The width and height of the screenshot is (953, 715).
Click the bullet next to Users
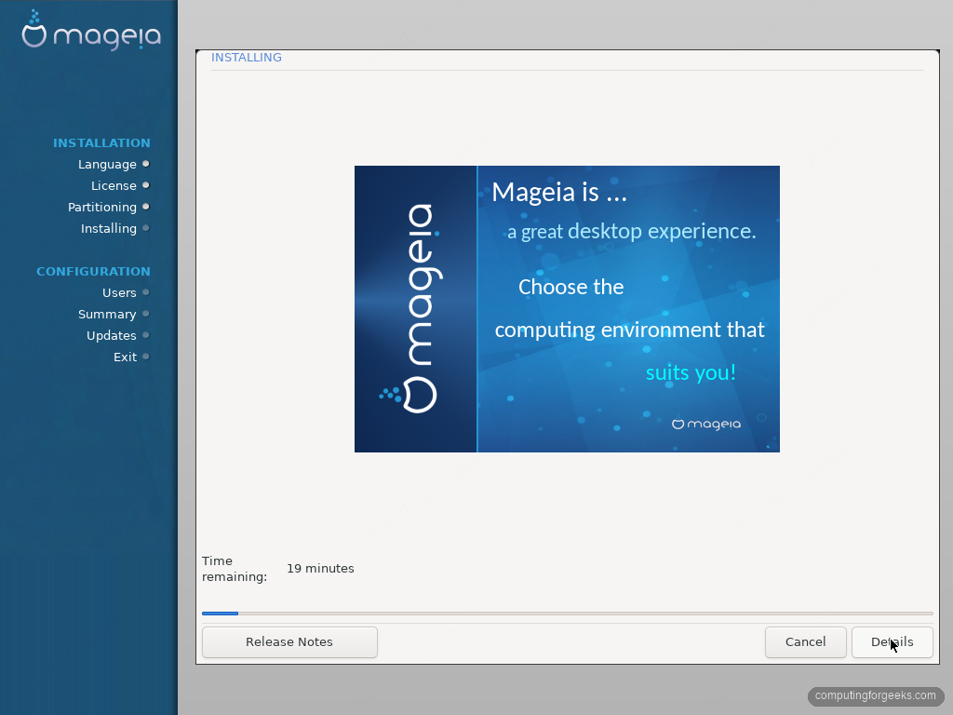(x=146, y=291)
